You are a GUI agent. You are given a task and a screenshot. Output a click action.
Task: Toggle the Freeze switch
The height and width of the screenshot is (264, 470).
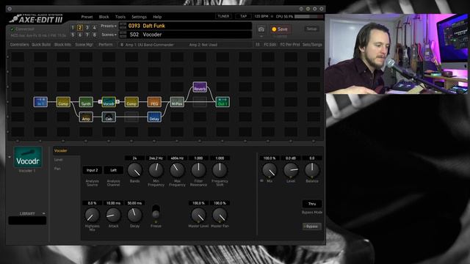click(156, 211)
